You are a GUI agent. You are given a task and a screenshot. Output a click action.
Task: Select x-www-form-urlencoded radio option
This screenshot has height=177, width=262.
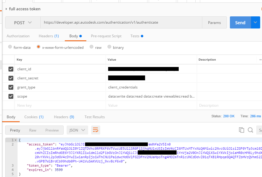pyautogui.click(x=38, y=47)
